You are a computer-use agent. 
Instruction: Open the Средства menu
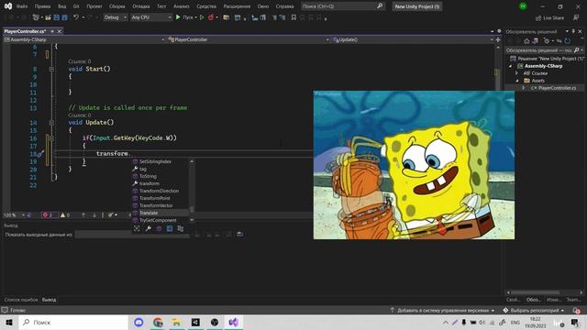point(205,6)
